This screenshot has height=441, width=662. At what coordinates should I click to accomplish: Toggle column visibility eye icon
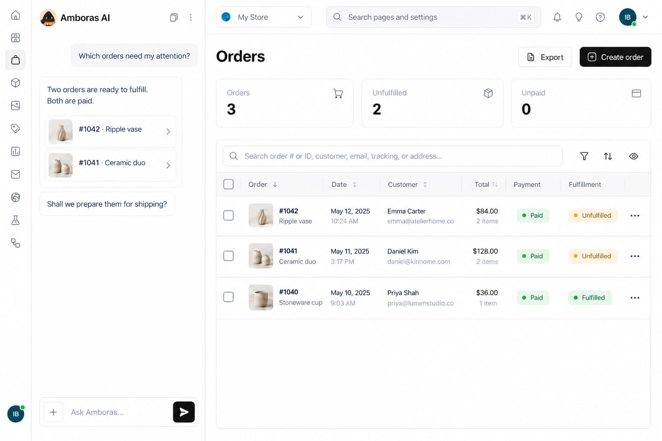[x=634, y=156]
